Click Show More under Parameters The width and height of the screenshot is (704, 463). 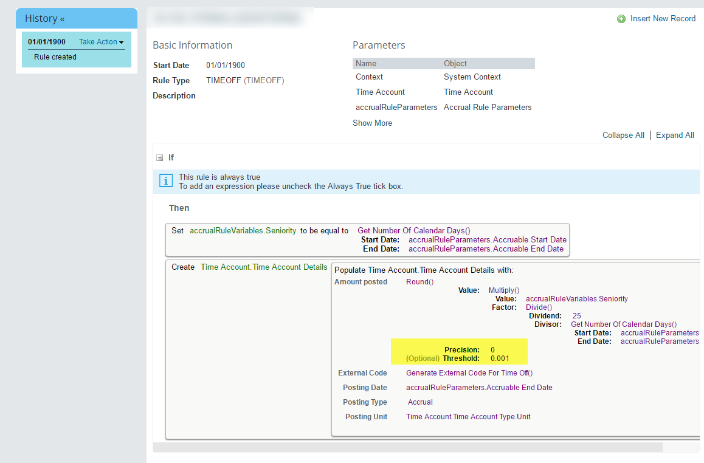click(372, 123)
